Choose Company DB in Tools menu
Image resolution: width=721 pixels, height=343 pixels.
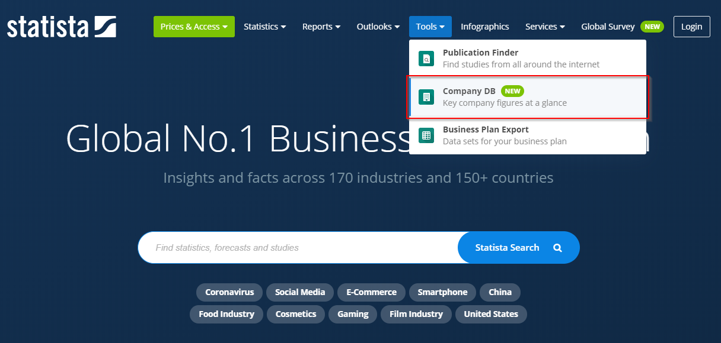[528, 97]
